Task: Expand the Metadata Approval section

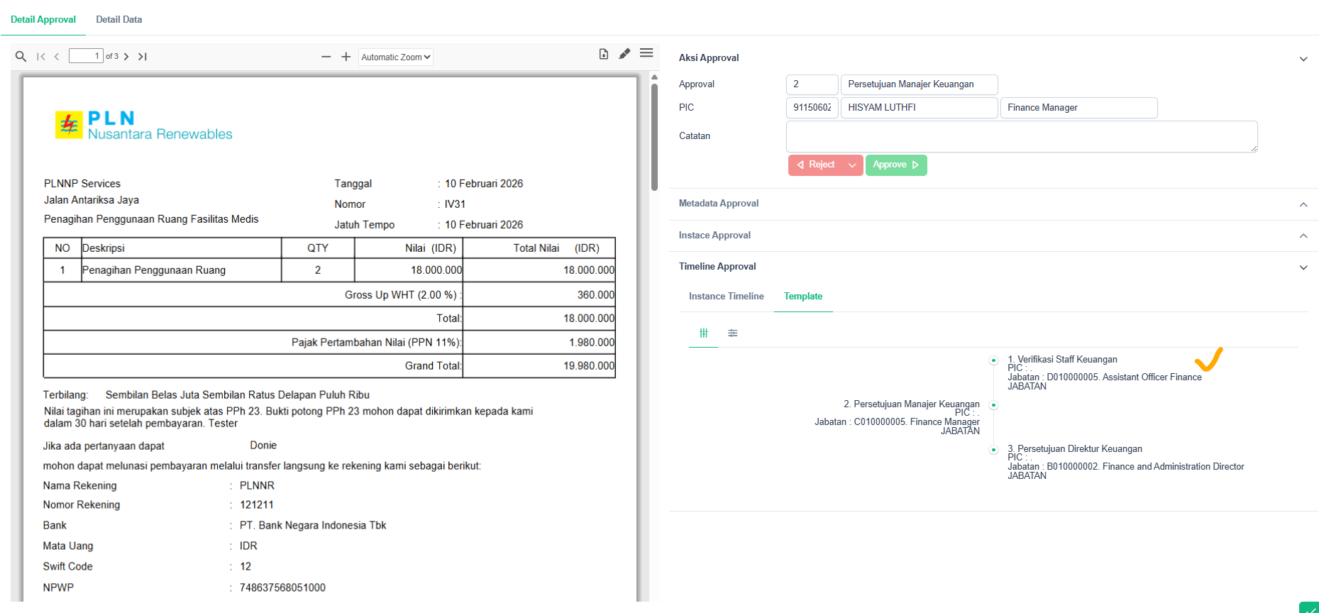Action: (x=1303, y=204)
